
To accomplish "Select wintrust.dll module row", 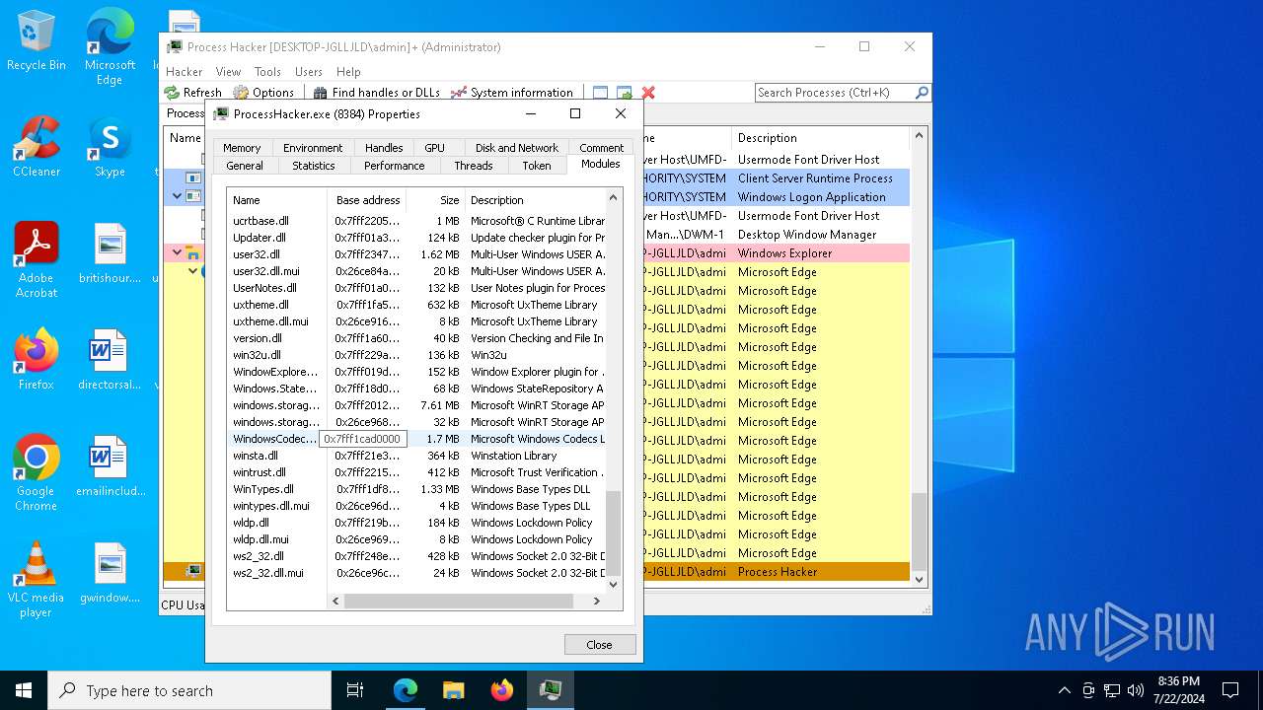I will (416, 472).
